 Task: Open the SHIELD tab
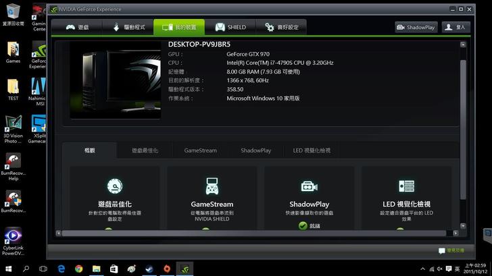pos(230,27)
